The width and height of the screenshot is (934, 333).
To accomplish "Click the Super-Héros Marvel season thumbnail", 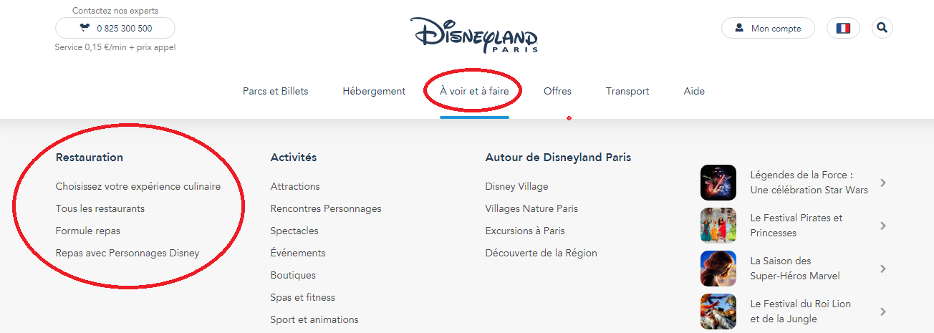I will pos(718,269).
